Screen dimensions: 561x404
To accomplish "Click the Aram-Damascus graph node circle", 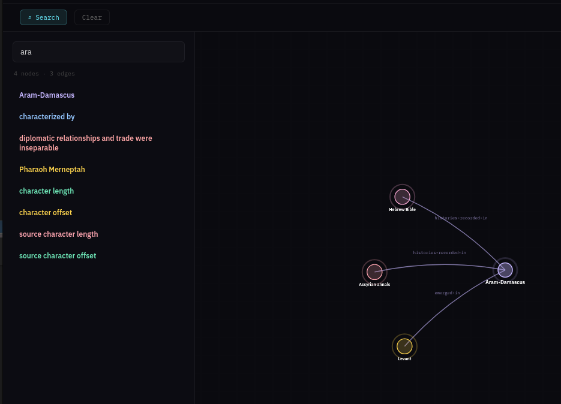I will [505, 270].
